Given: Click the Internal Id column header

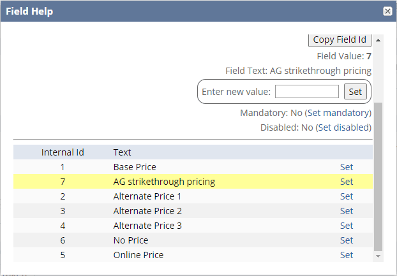Looking at the screenshot, I should [x=63, y=152].
